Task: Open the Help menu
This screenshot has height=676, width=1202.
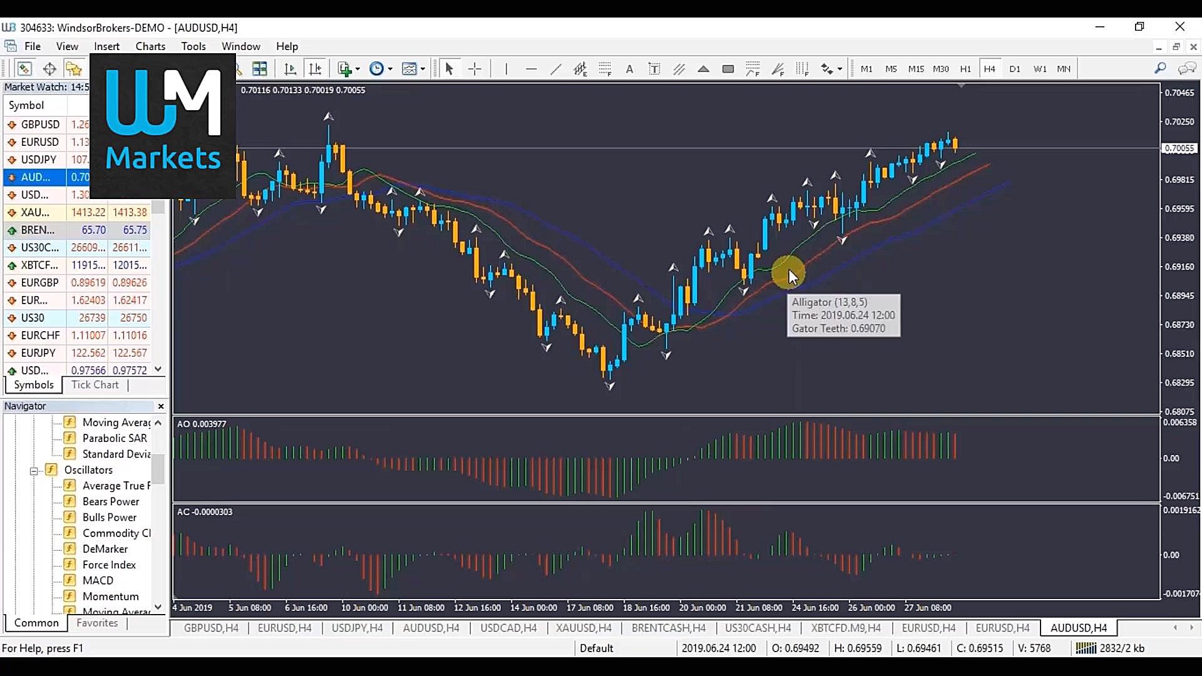Action: tap(287, 46)
